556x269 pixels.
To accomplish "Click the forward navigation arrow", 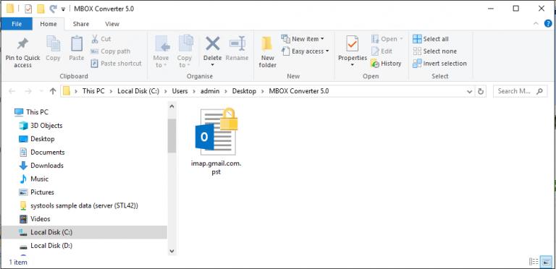I will click(28, 91).
